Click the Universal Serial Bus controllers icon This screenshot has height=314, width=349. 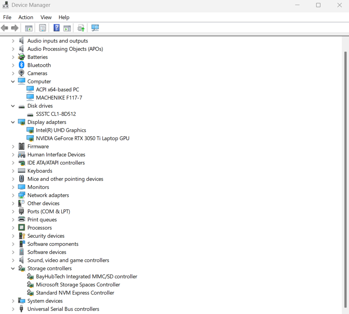21,309
